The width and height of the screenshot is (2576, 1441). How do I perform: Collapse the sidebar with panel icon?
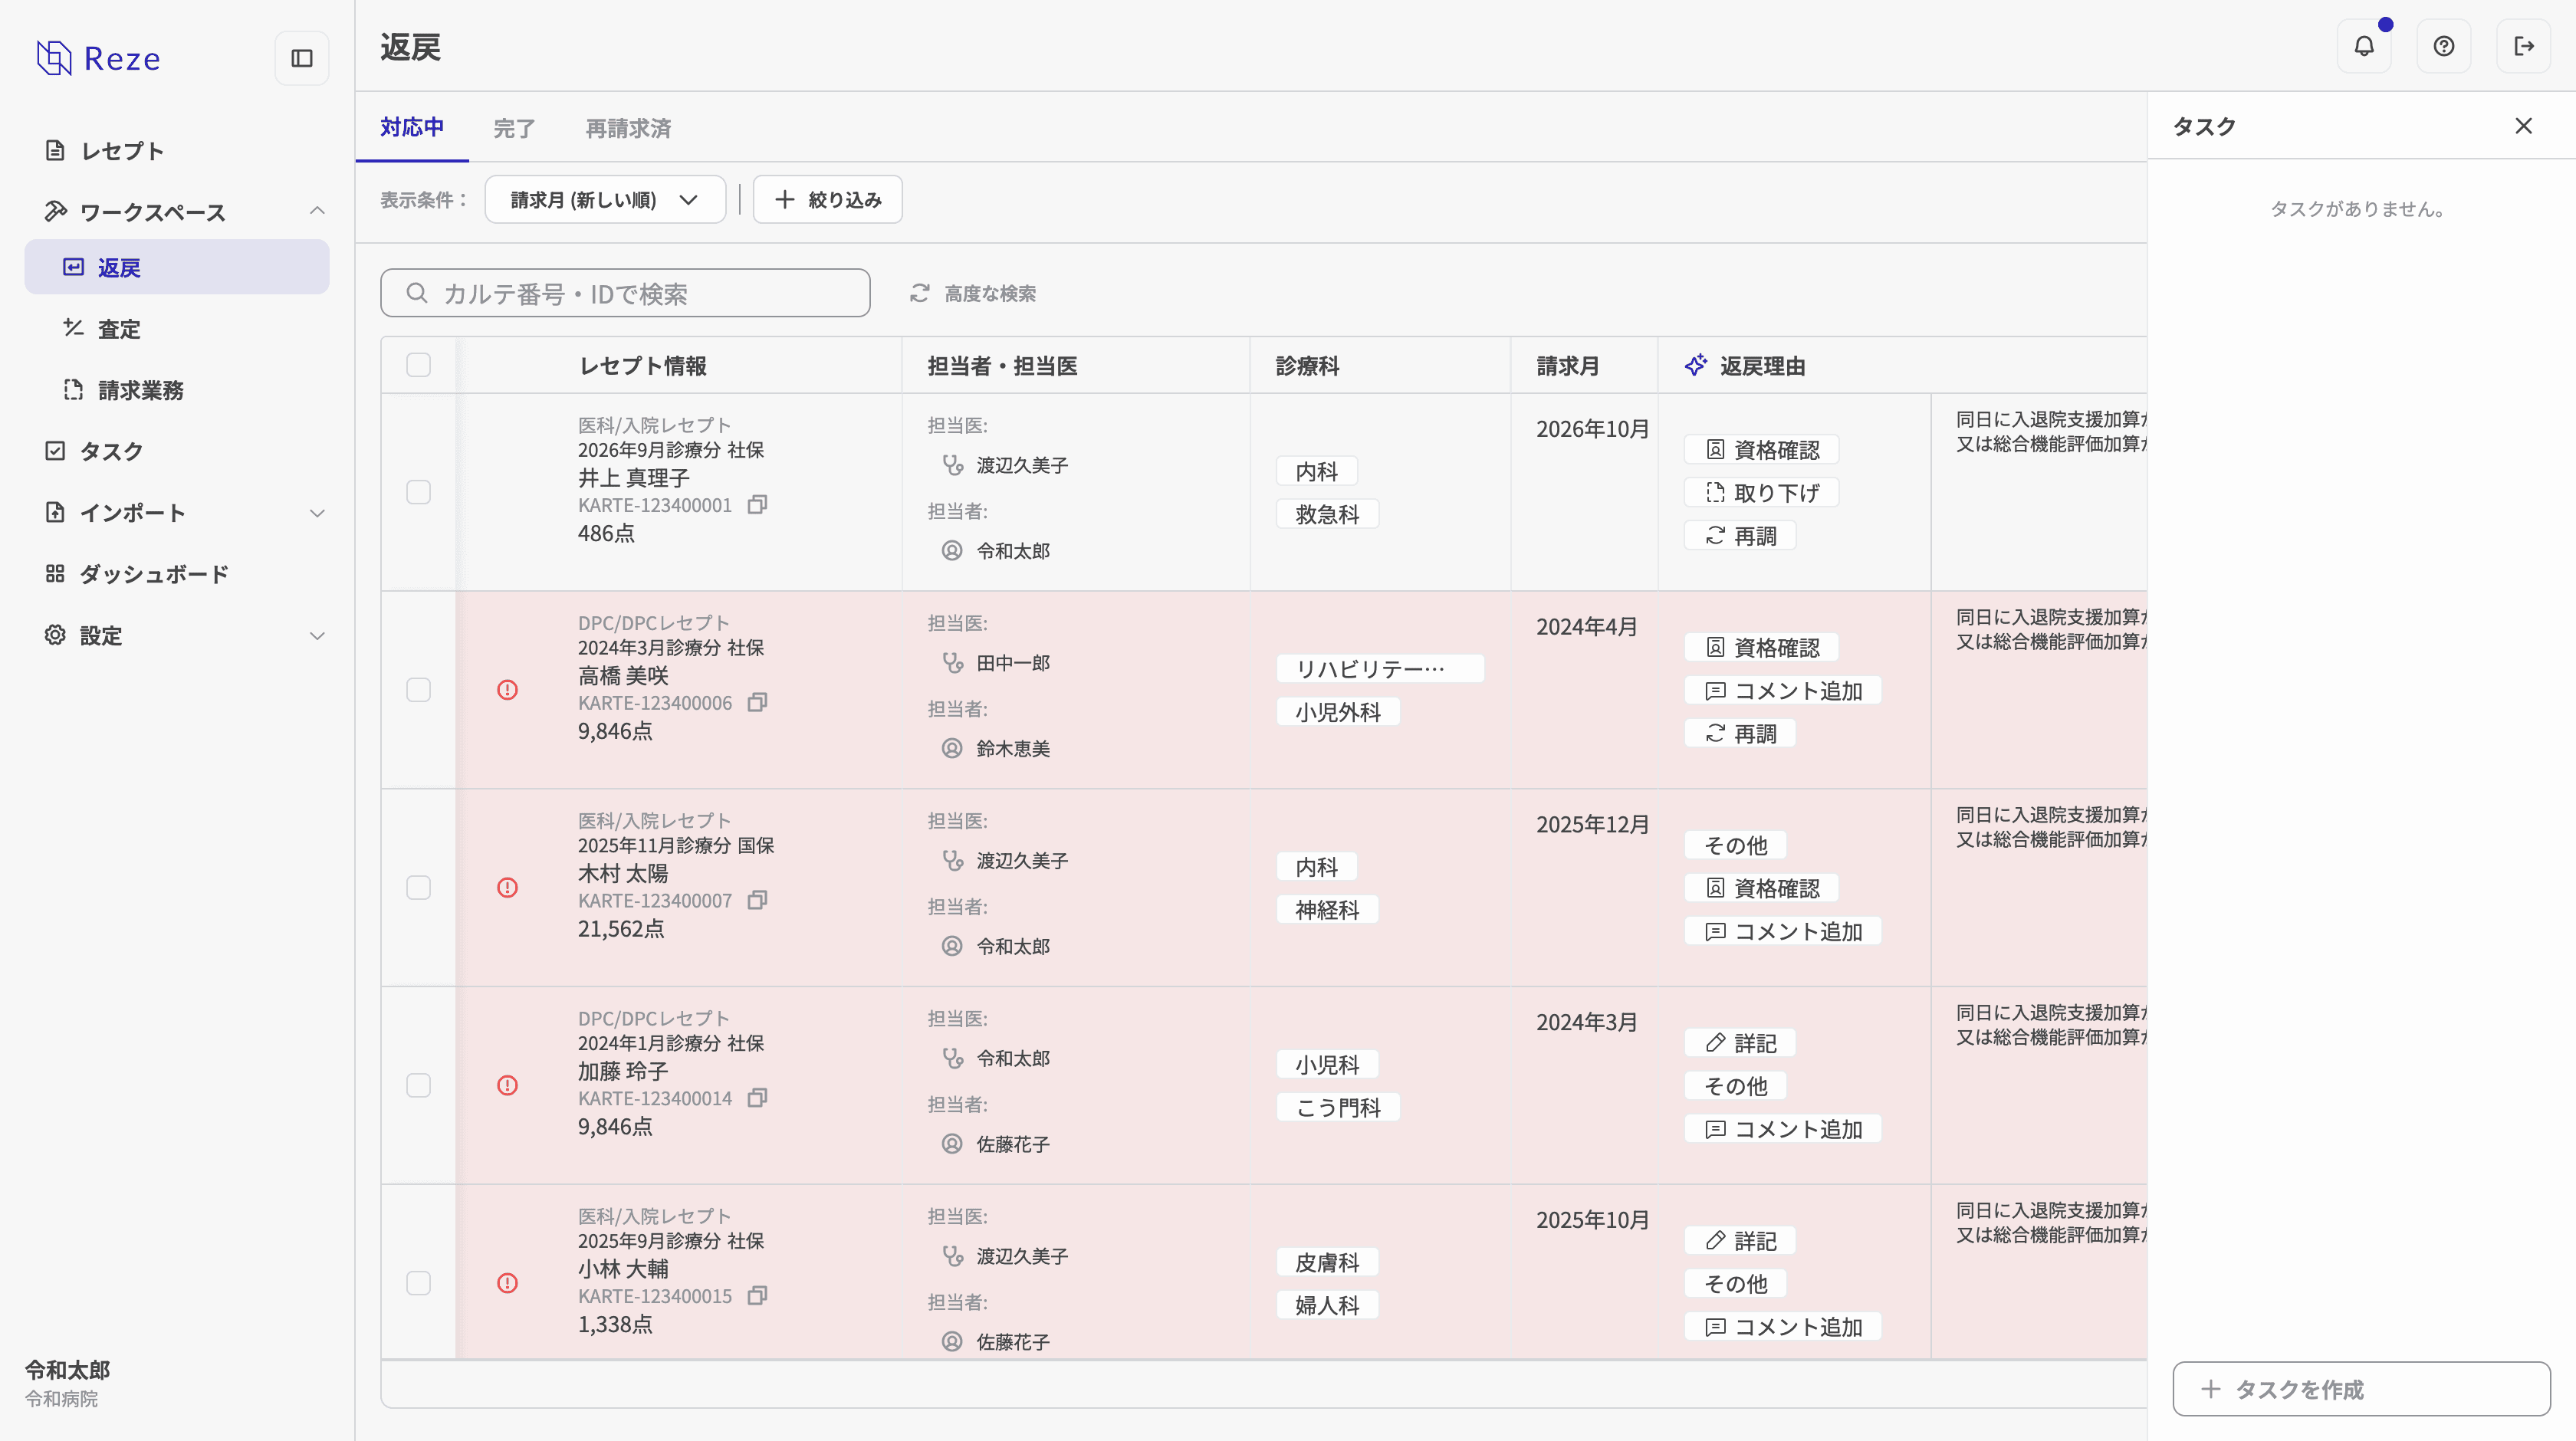pos(302,58)
